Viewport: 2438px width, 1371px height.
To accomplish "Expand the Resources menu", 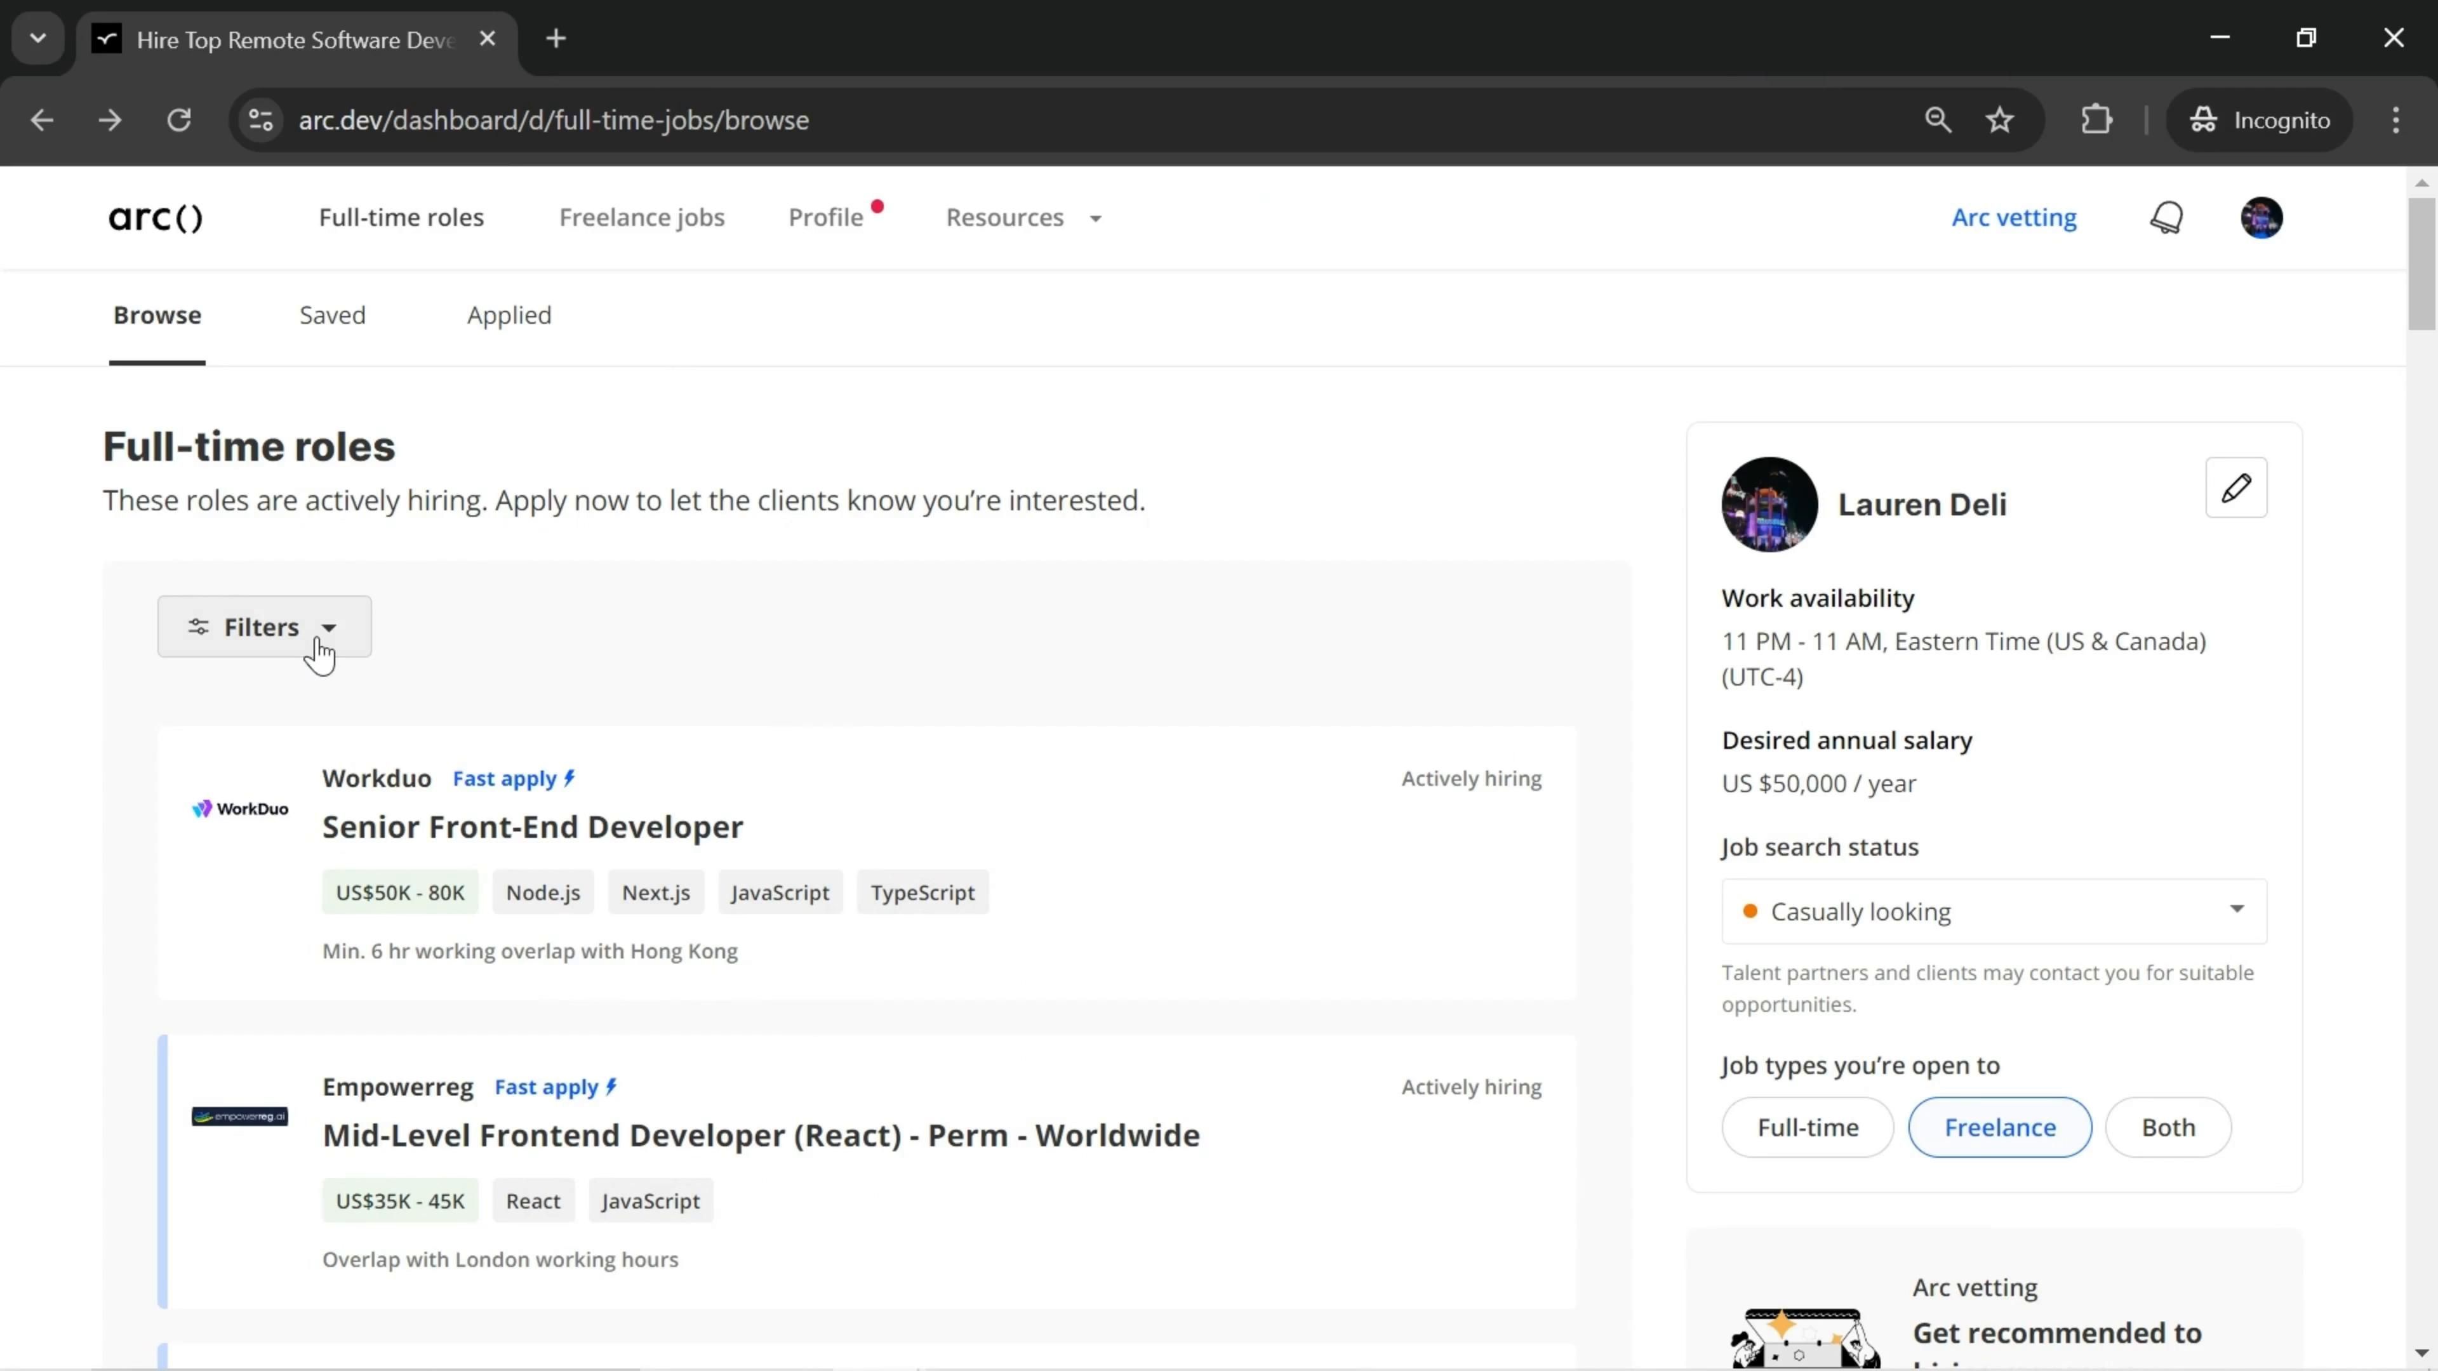I will (1023, 218).
